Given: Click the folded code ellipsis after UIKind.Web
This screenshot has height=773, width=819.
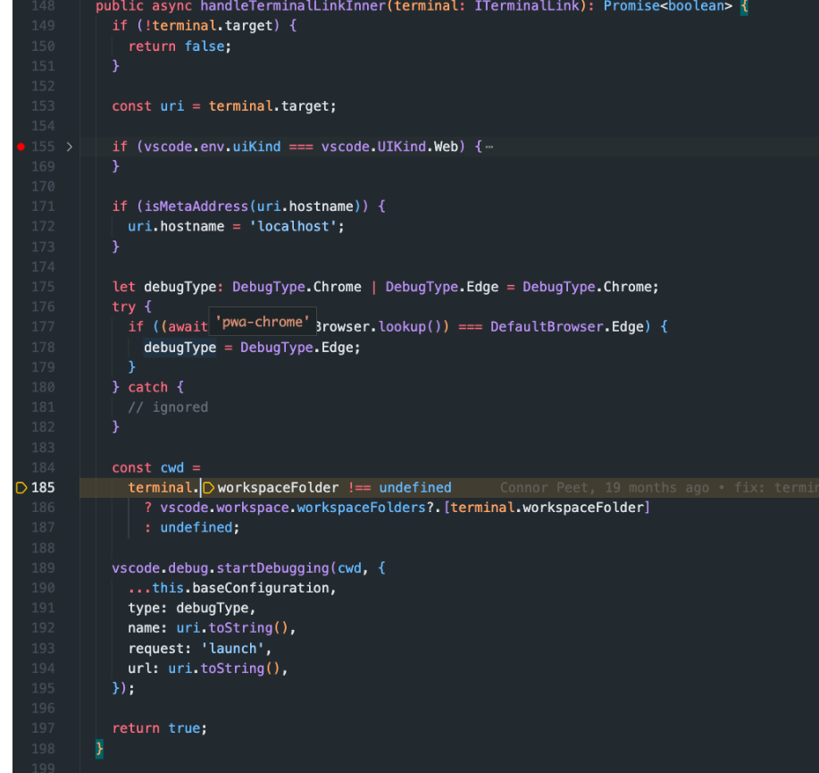Looking at the screenshot, I should pos(489,147).
